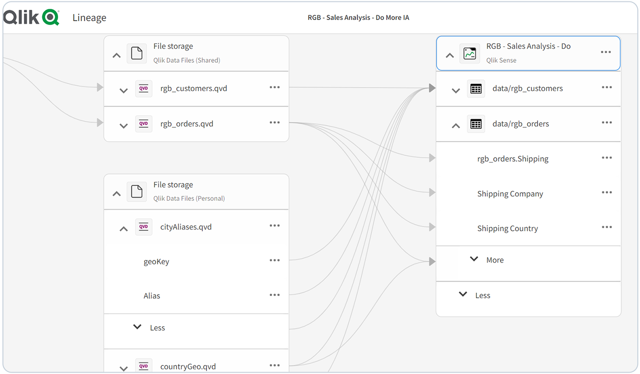Image resolution: width=640 pixels, height=374 pixels.
Task: Click the QVD icon for cityAliases.qvd
Action: click(x=143, y=227)
